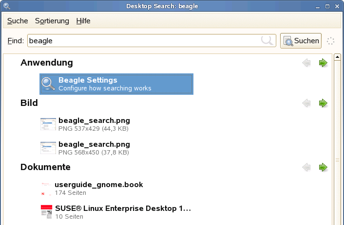344x225 pixels.
Task: Open the Sortierung menu
Action: (x=52, y=21)
